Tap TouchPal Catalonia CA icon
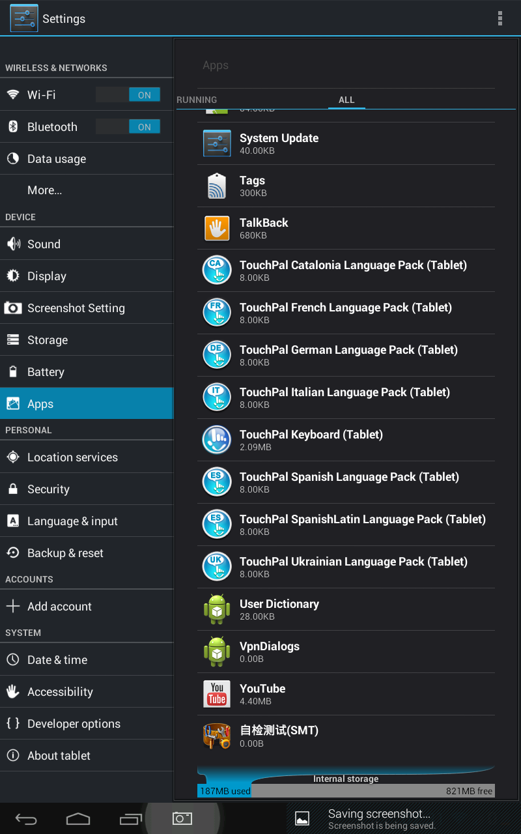 click(217, 270)
